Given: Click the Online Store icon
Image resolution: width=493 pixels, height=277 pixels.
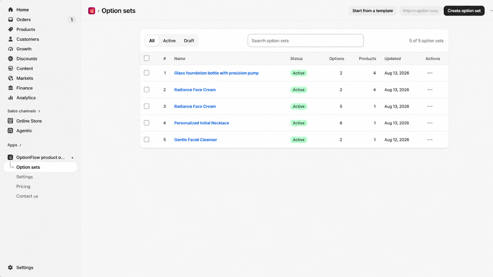Looking at the screenshot, I should tap(10, 121).
